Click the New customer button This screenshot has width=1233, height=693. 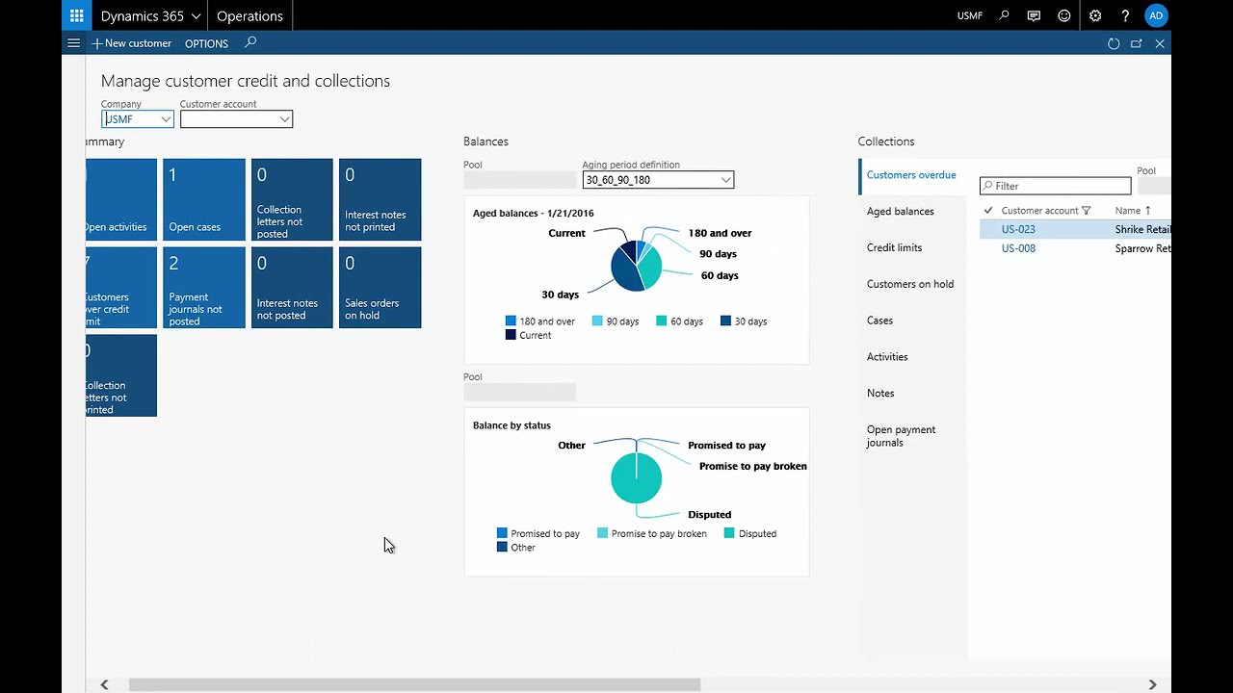point(131,43)
